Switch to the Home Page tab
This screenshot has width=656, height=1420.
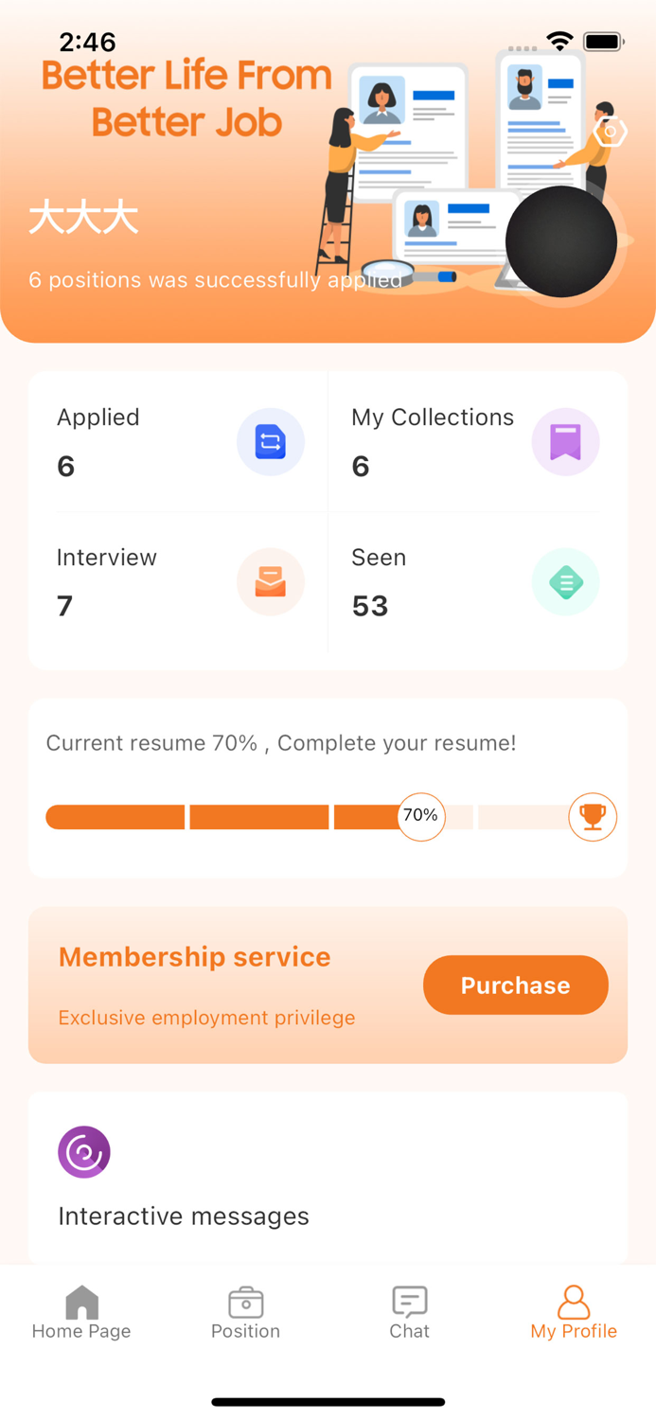click(x=81, y=1311)
